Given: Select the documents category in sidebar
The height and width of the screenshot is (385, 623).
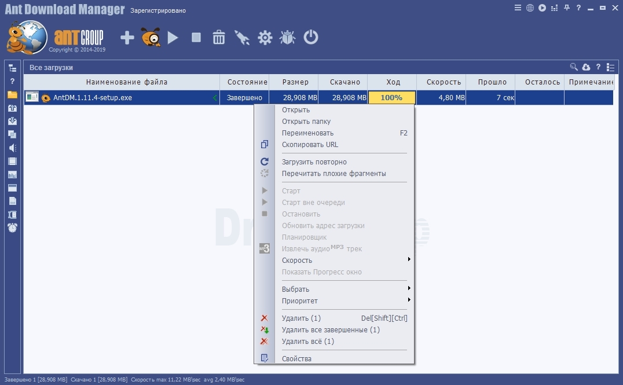Looking at the screenshot, I should coord(12,201).
